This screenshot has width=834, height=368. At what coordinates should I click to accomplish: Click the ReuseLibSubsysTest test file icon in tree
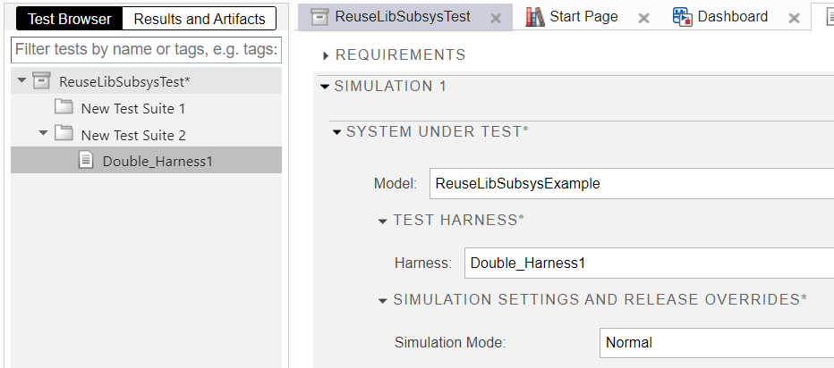pyautogui.click(x=41, y=81)
